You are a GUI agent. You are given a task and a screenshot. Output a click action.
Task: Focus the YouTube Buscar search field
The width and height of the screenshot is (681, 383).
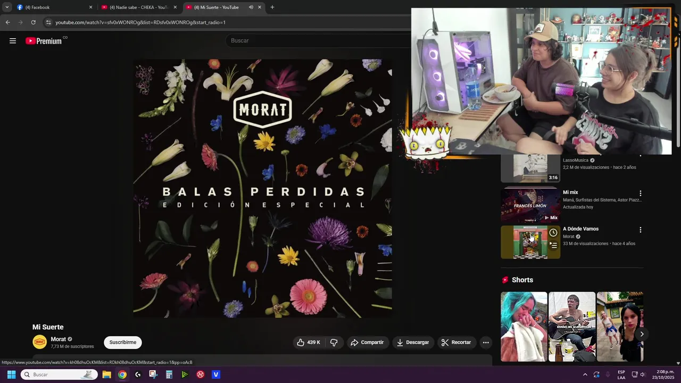click(x=319, y=41)
